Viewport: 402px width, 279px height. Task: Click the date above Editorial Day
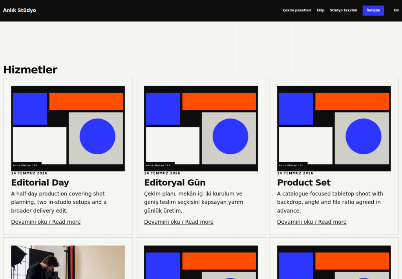coord(29,173)
